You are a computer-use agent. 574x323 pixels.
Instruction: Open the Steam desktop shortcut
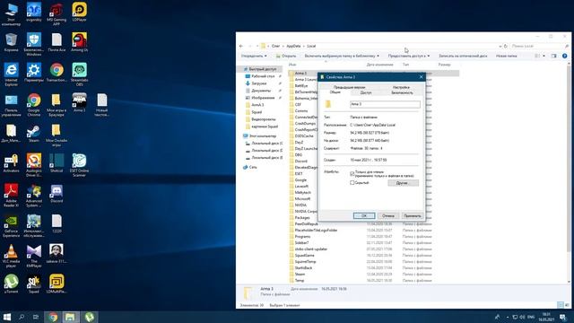34,134
